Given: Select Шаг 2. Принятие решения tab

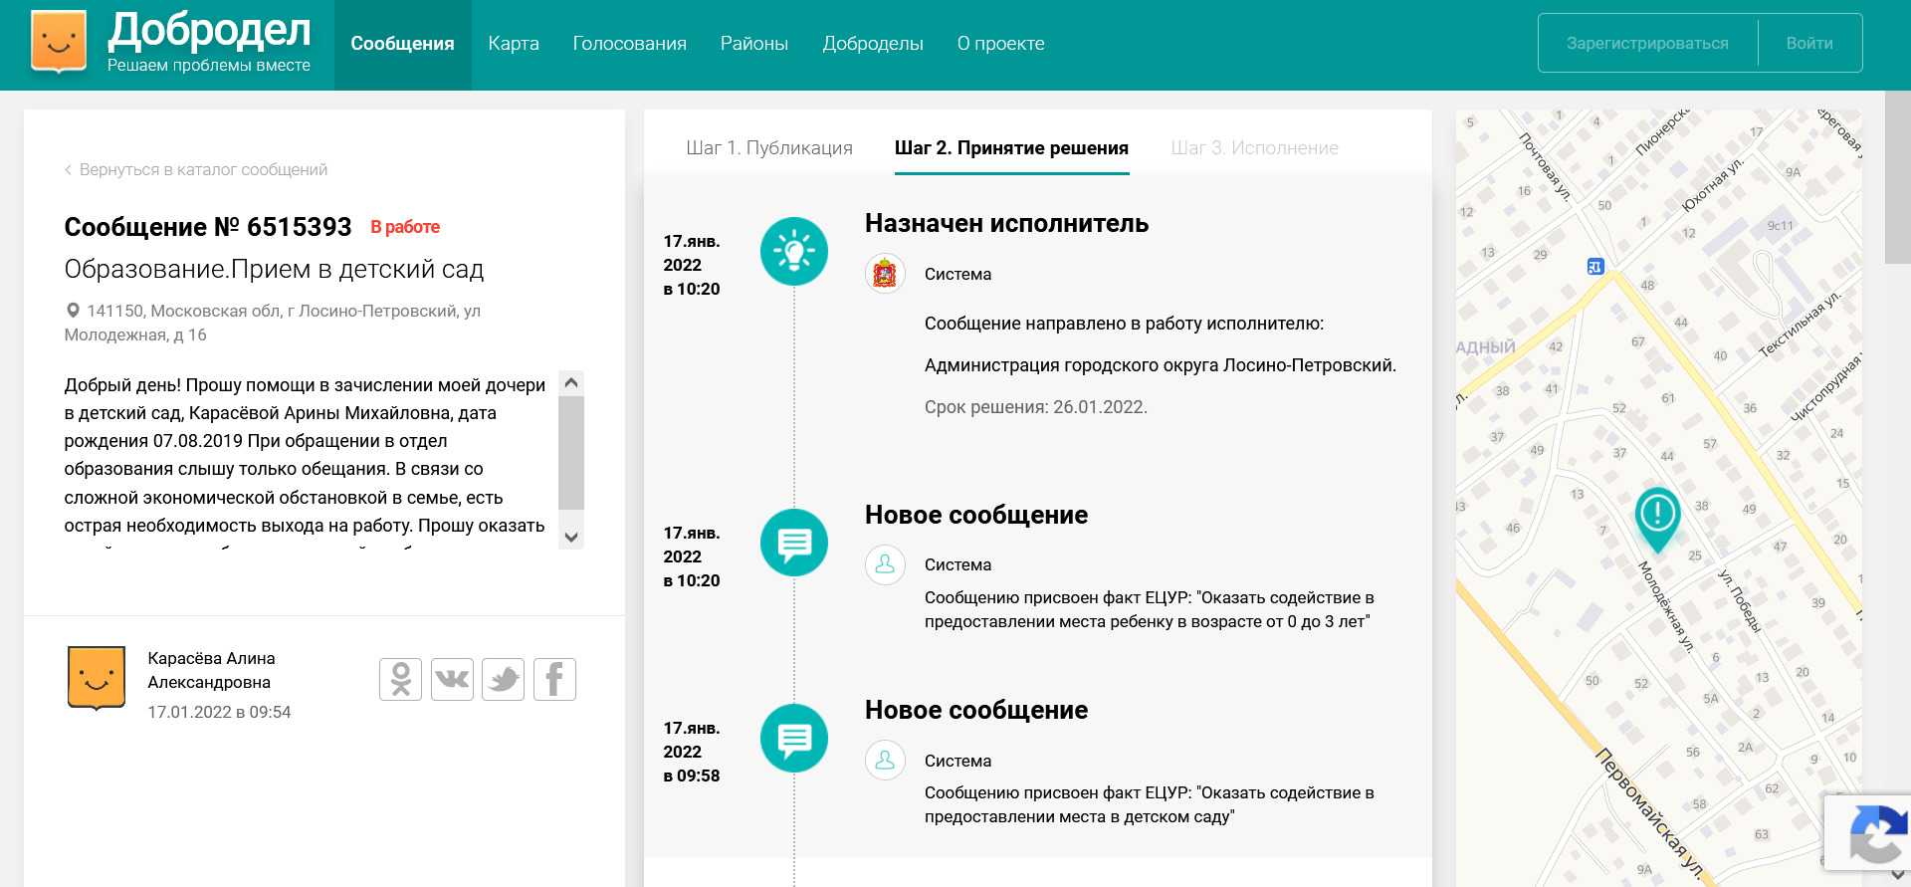Looking at the screenshot, I should pos(1011,148).
